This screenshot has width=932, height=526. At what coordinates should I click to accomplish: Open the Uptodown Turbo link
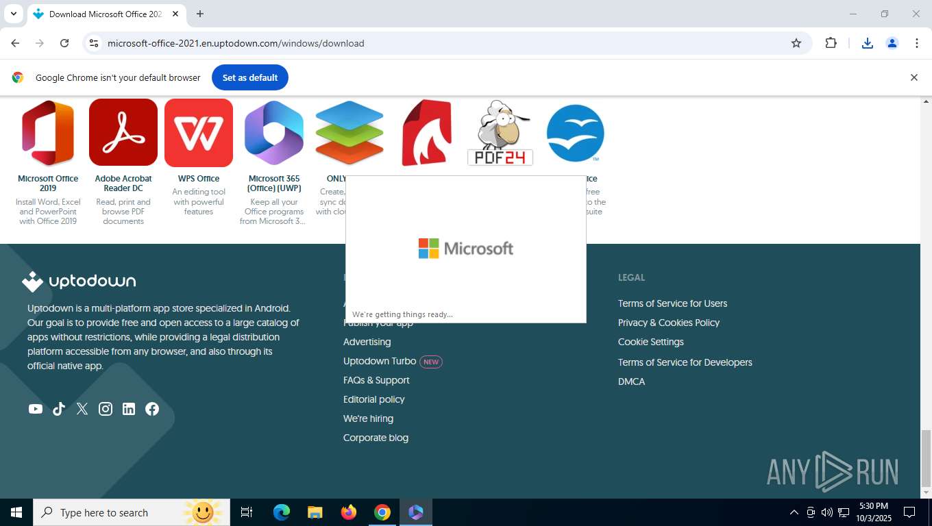[380, 361]
